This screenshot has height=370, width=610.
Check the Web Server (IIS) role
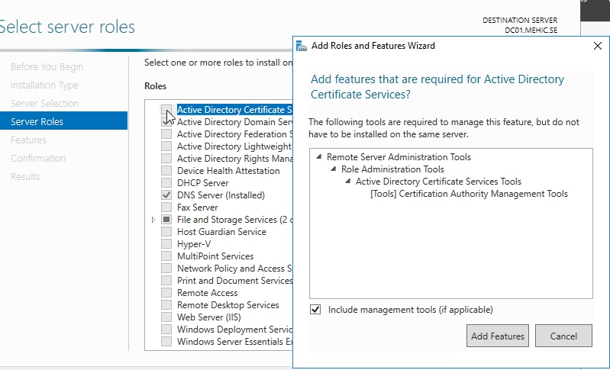pos(166,317)
